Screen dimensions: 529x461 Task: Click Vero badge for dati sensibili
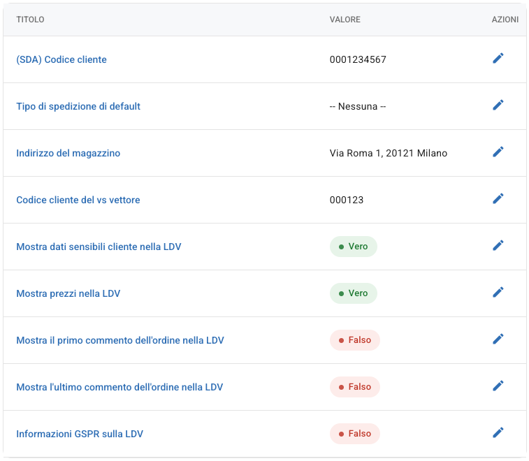click(353, 247)
